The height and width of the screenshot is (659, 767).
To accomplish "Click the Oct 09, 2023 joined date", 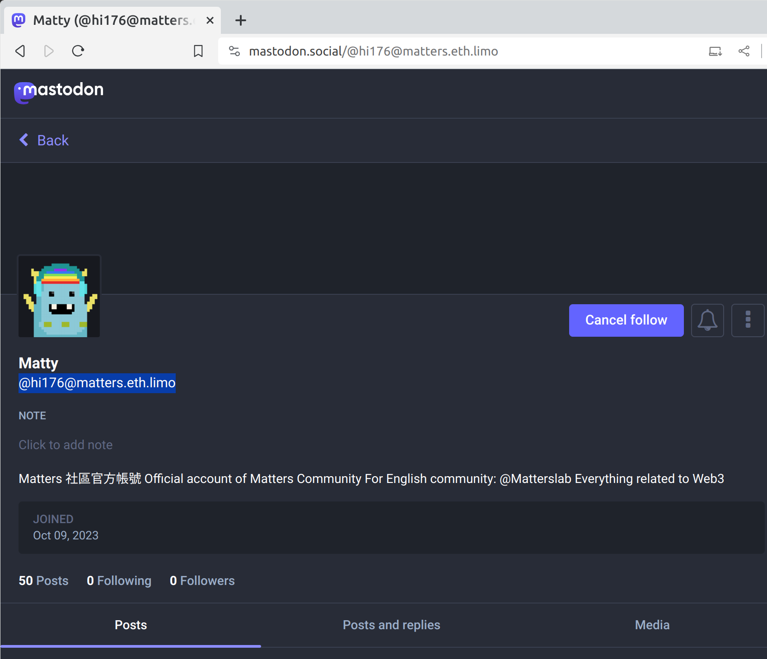I will [65, 536].
